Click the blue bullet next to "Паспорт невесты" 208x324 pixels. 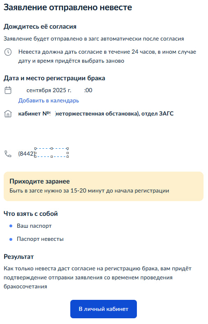point(11,240)
